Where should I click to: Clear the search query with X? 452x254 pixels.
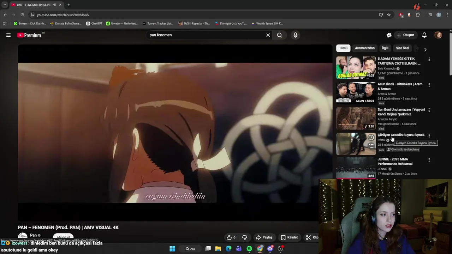(268, 35)
